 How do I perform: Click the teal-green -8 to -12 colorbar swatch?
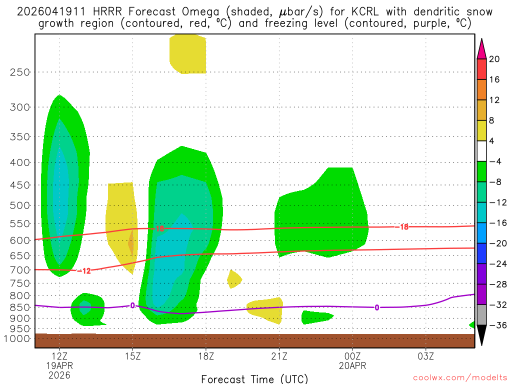pos(481,192)
